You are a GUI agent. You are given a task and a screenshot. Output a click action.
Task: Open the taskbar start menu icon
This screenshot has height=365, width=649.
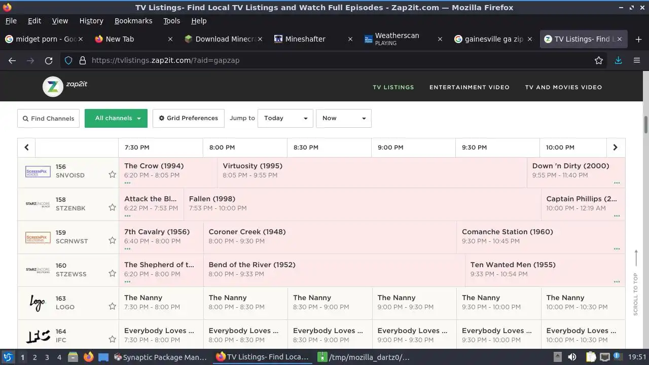point(8,357)
